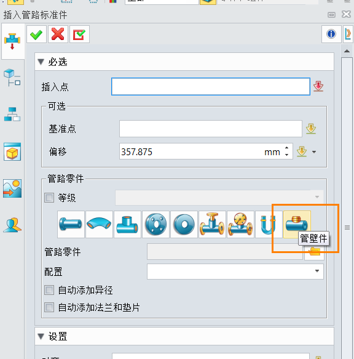This screenshot has height=359, width=354.
Task: Expand the panel side arrow icon
Action: tap(348, 34)
